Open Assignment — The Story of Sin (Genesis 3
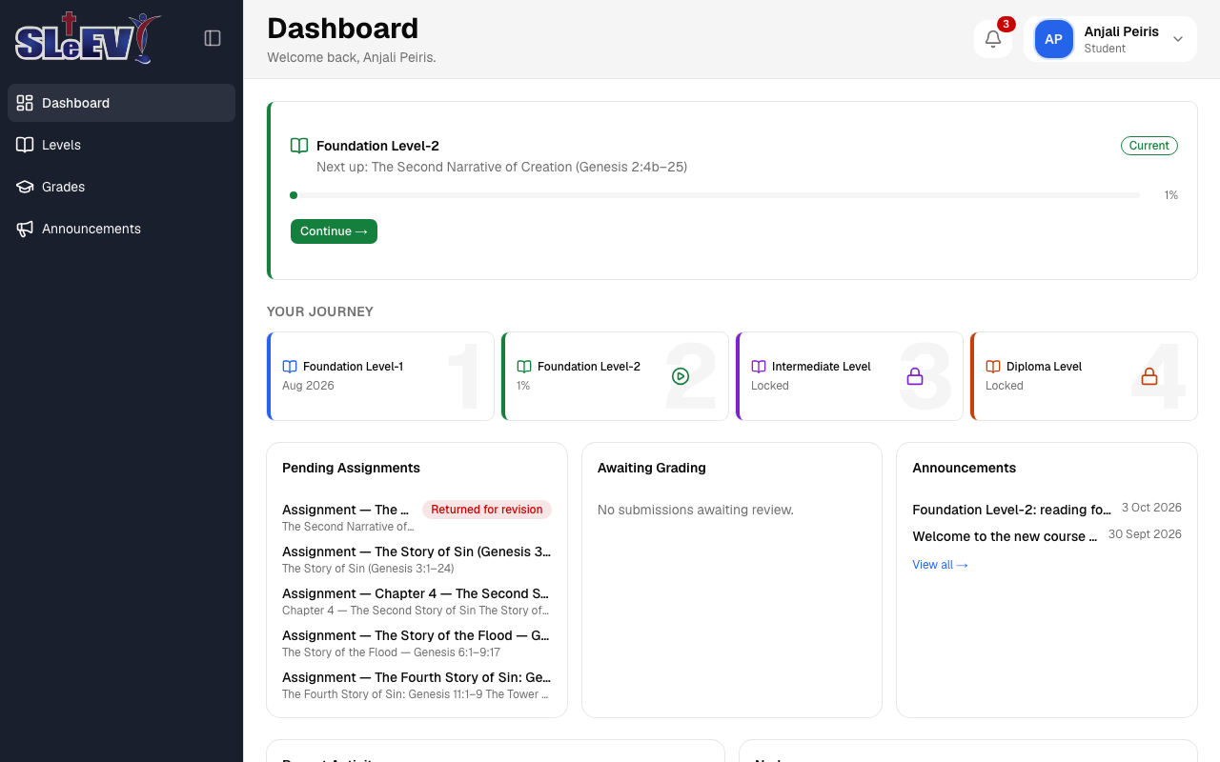The width and height of the screenshot is (1220, 762). pyautogui.click(x=417, y=551)
